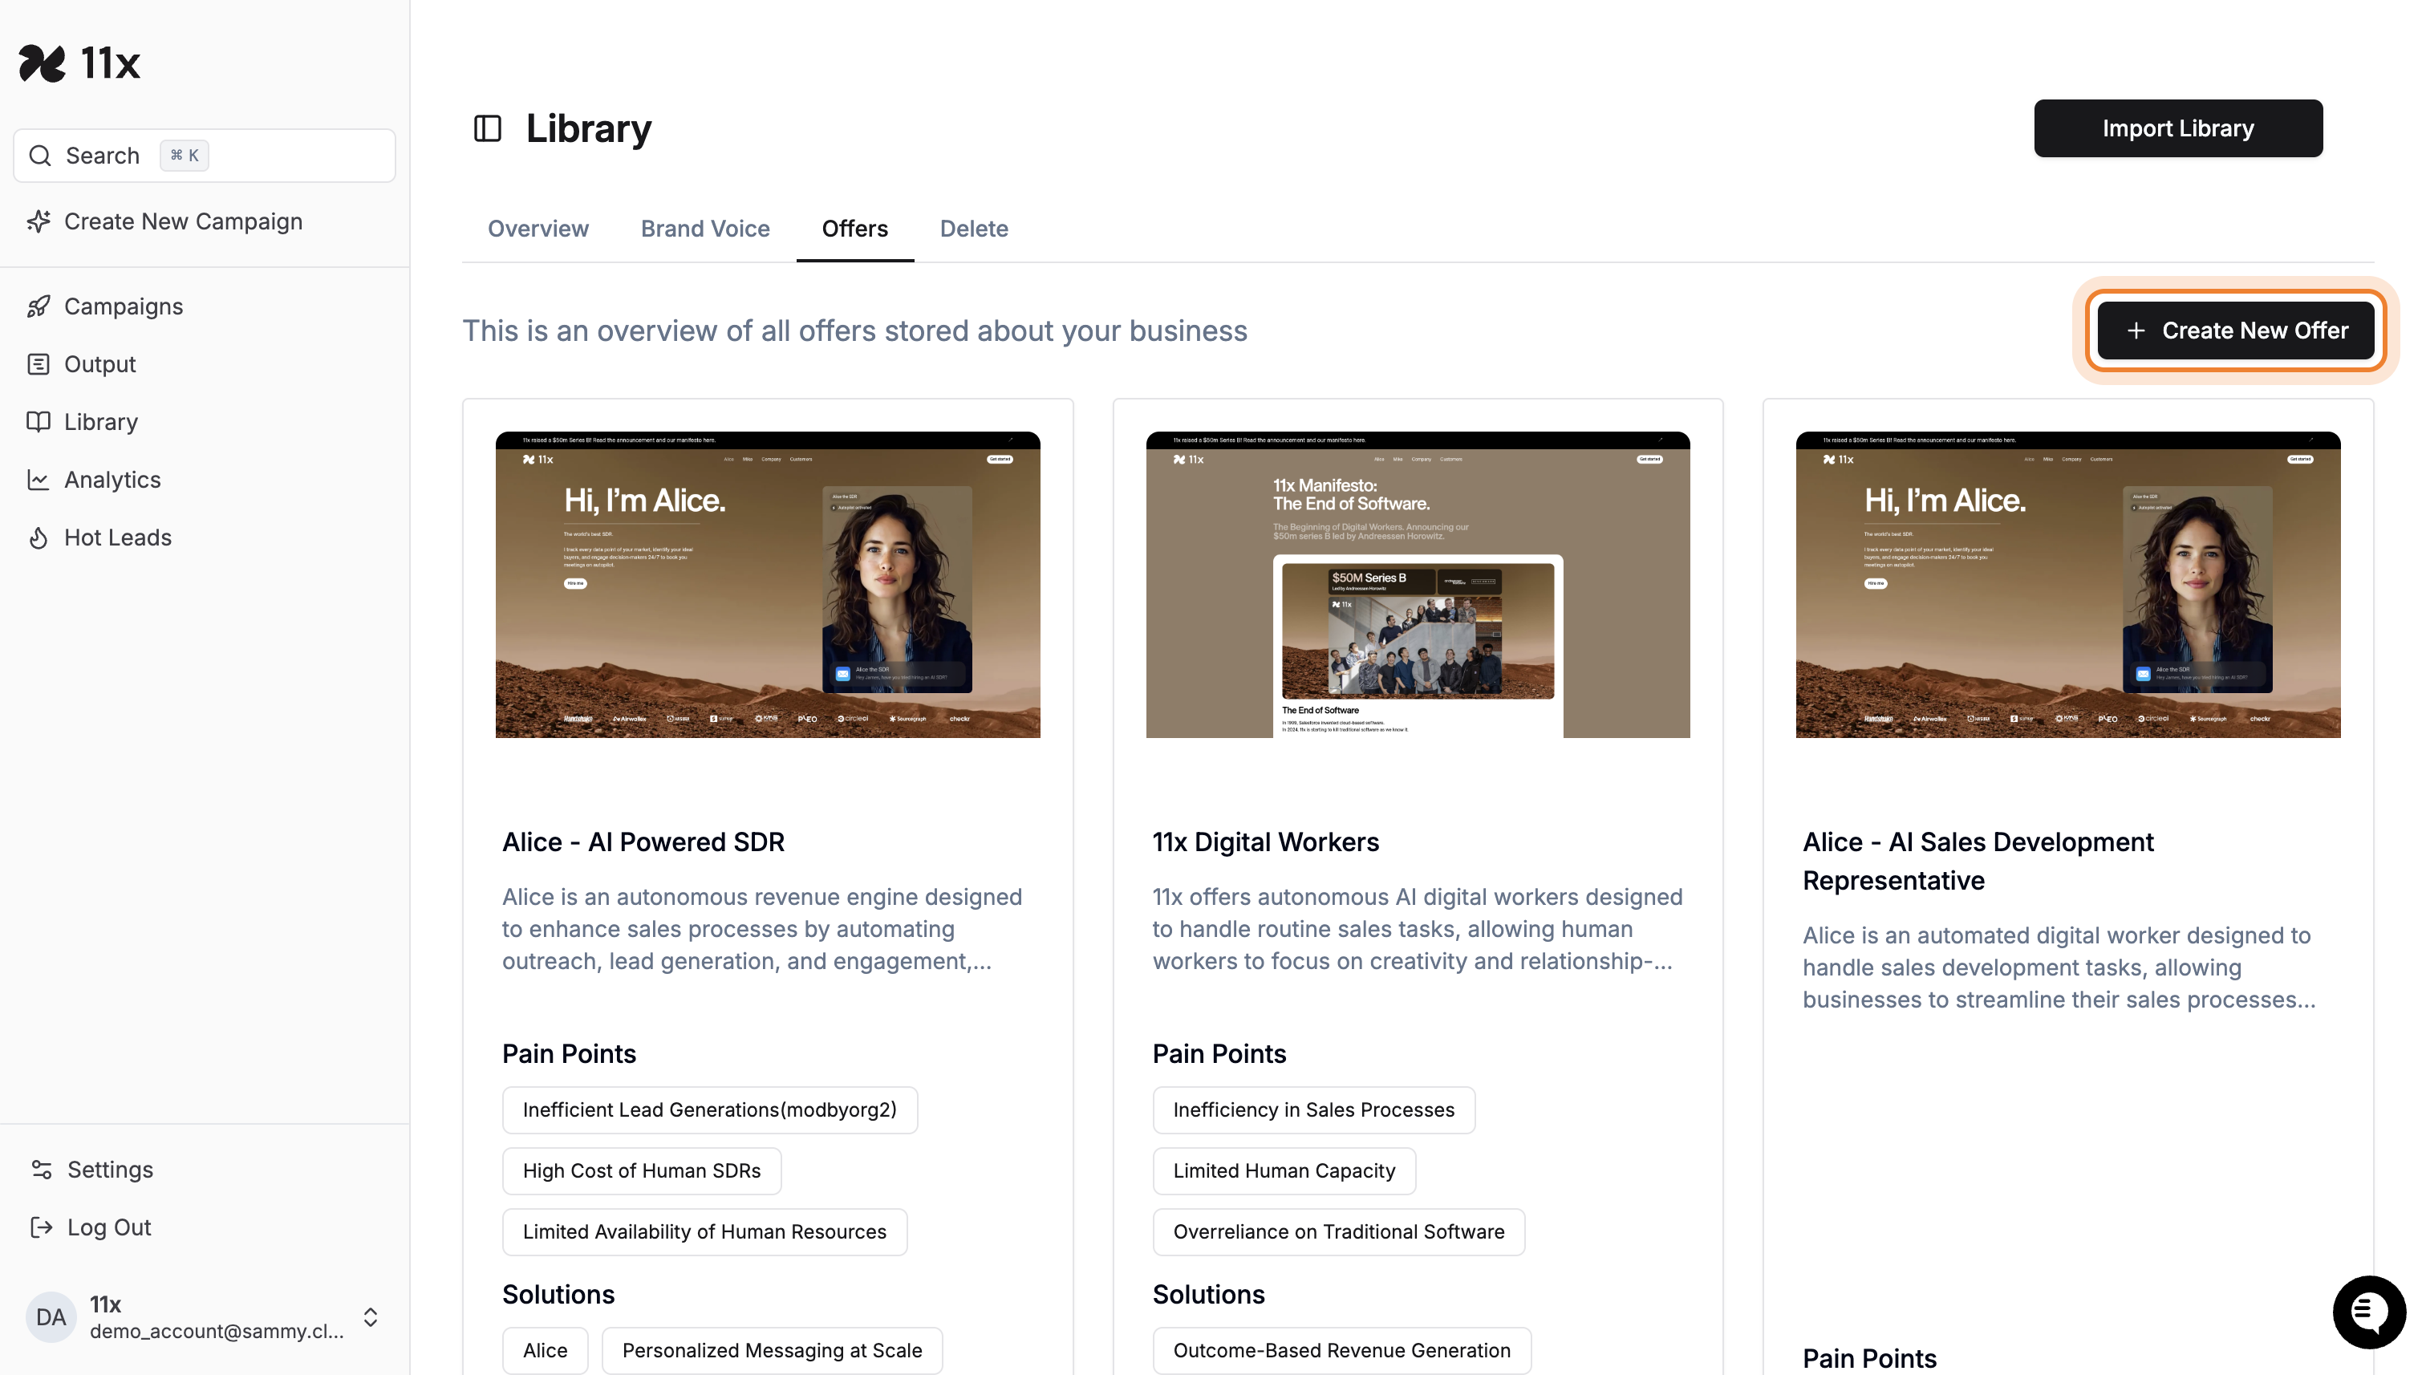Click Inefficiency in Sales Processes tag
The width and height of the screenshot is (2426, 1375).
point(1313,1109)
